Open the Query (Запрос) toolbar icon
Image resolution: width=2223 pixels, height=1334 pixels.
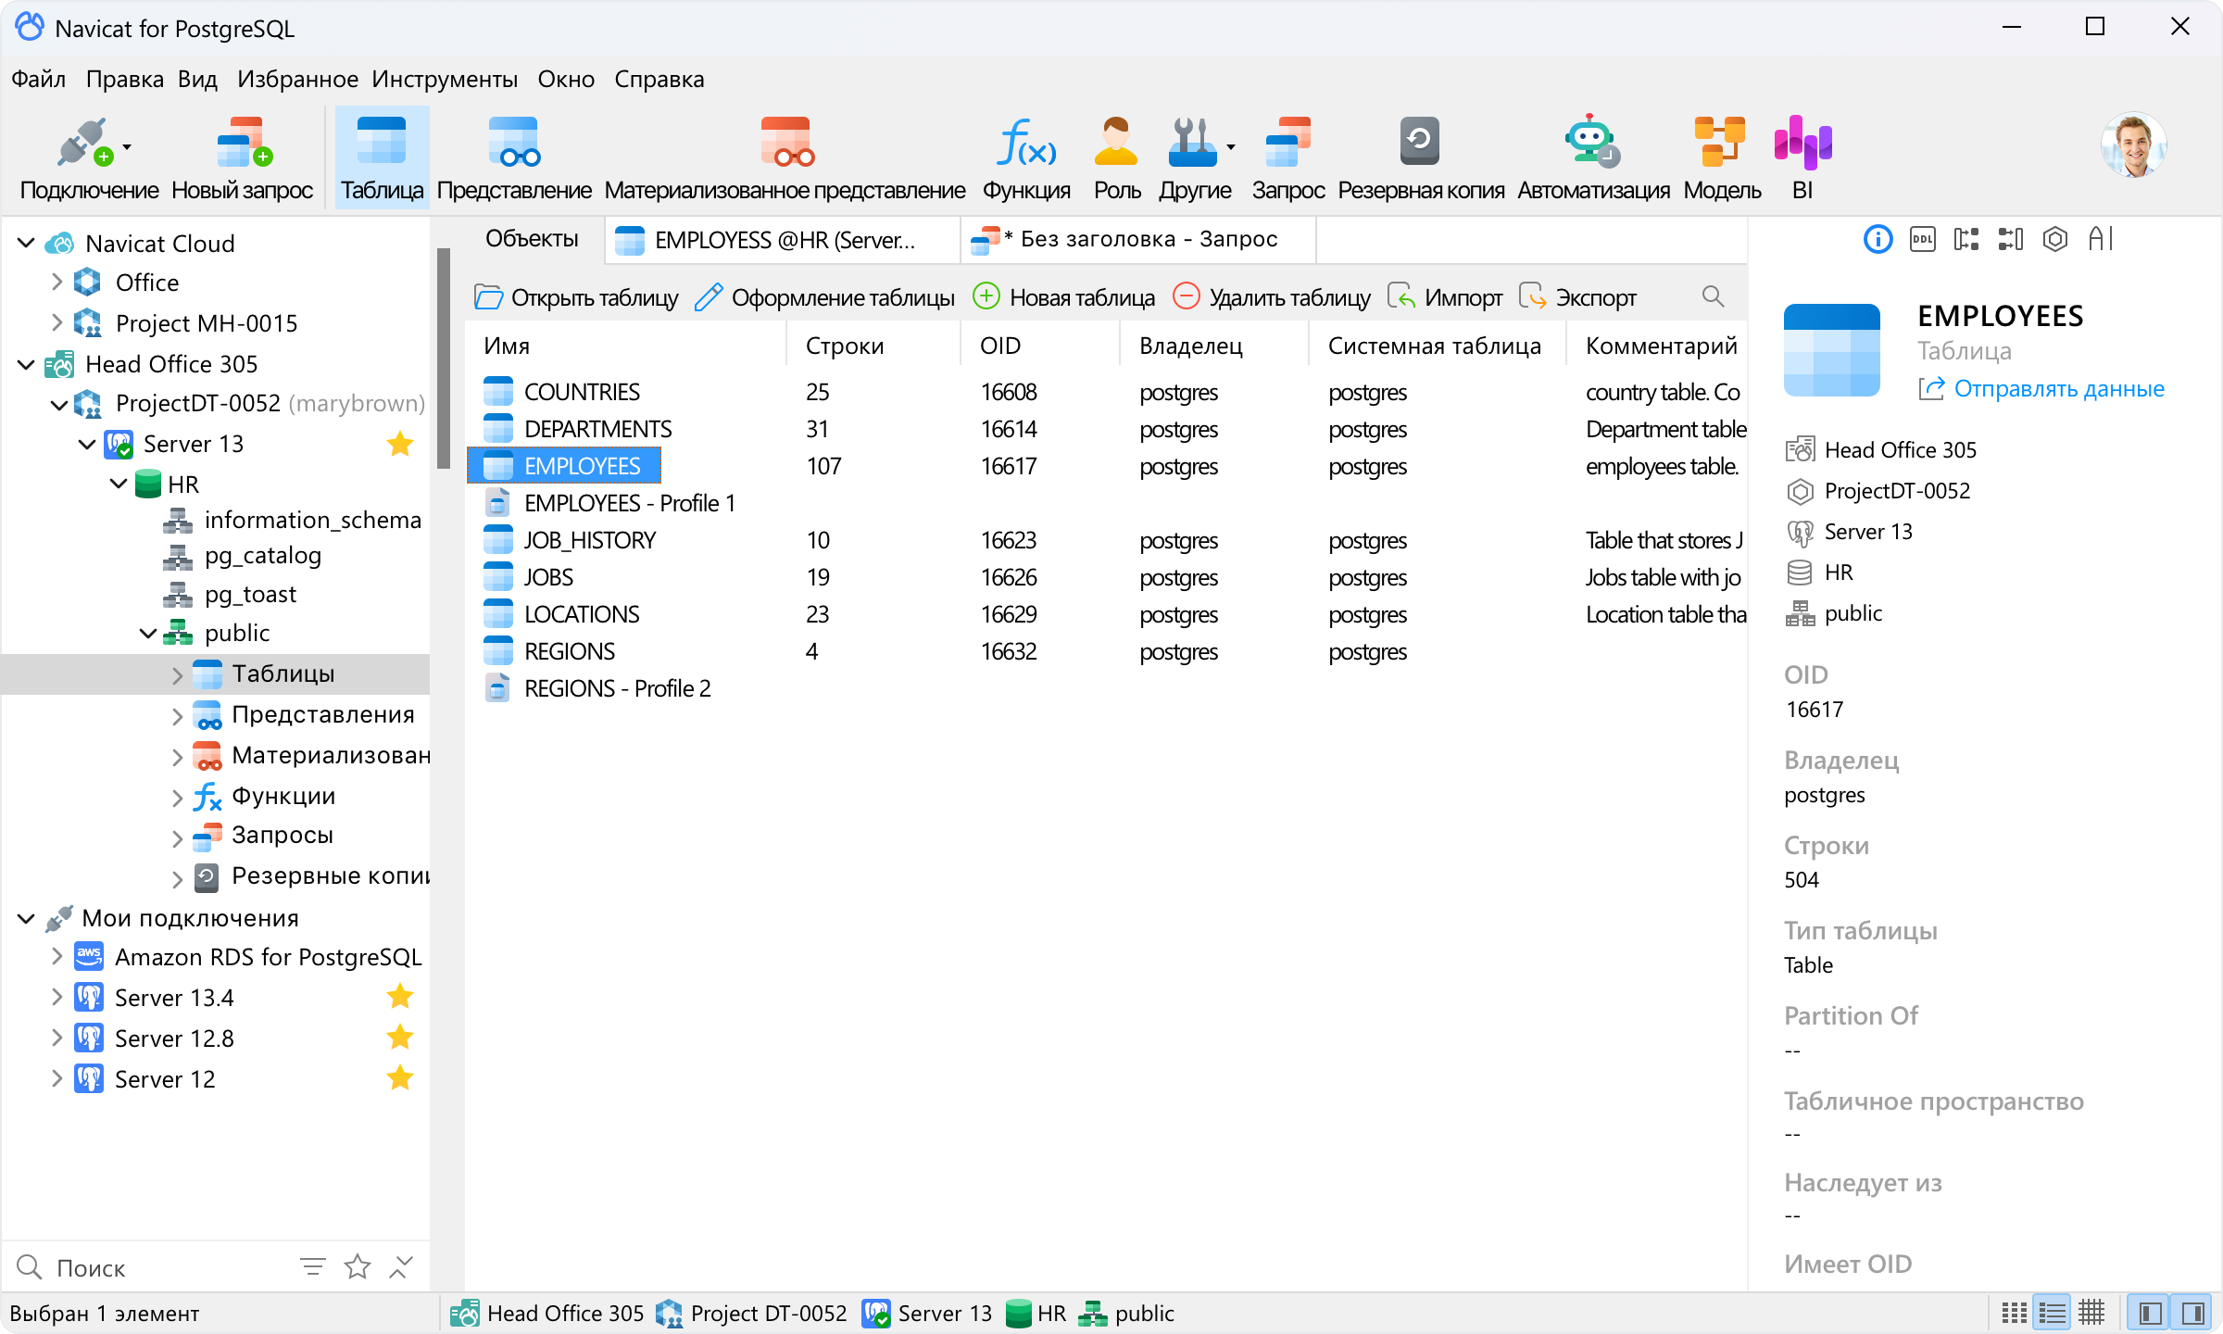tap(1288, 157)
